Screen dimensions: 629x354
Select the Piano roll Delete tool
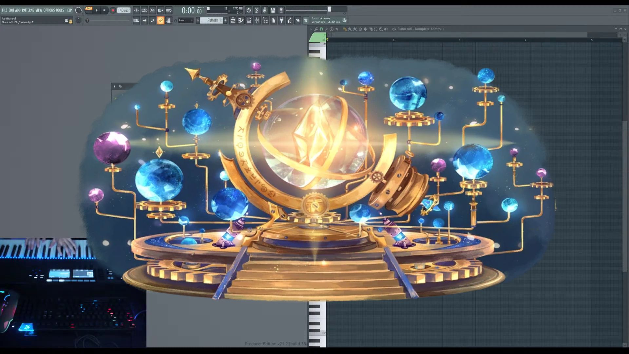pyautogui.click(x=360, y=29)
